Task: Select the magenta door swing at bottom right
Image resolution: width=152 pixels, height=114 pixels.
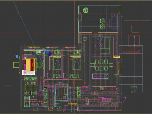Action: pyautogui.click(x=123, y=100)
